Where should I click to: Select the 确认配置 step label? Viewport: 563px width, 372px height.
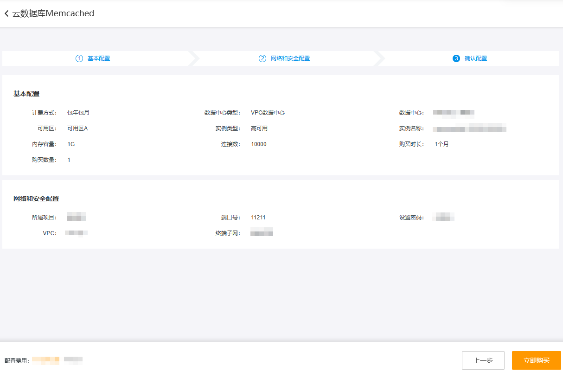[x=476, y=58]
